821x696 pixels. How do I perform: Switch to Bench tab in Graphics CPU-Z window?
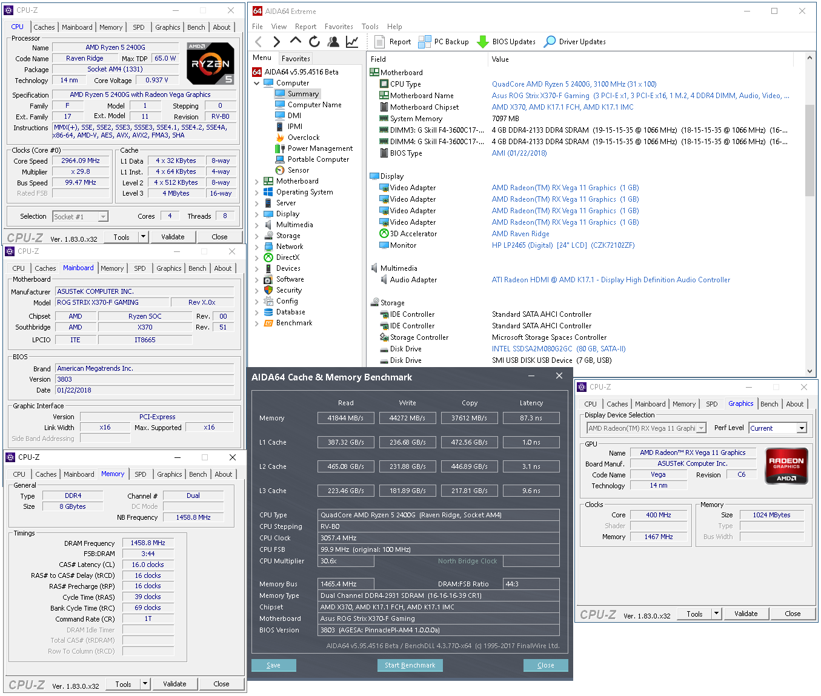click(769, 404)
